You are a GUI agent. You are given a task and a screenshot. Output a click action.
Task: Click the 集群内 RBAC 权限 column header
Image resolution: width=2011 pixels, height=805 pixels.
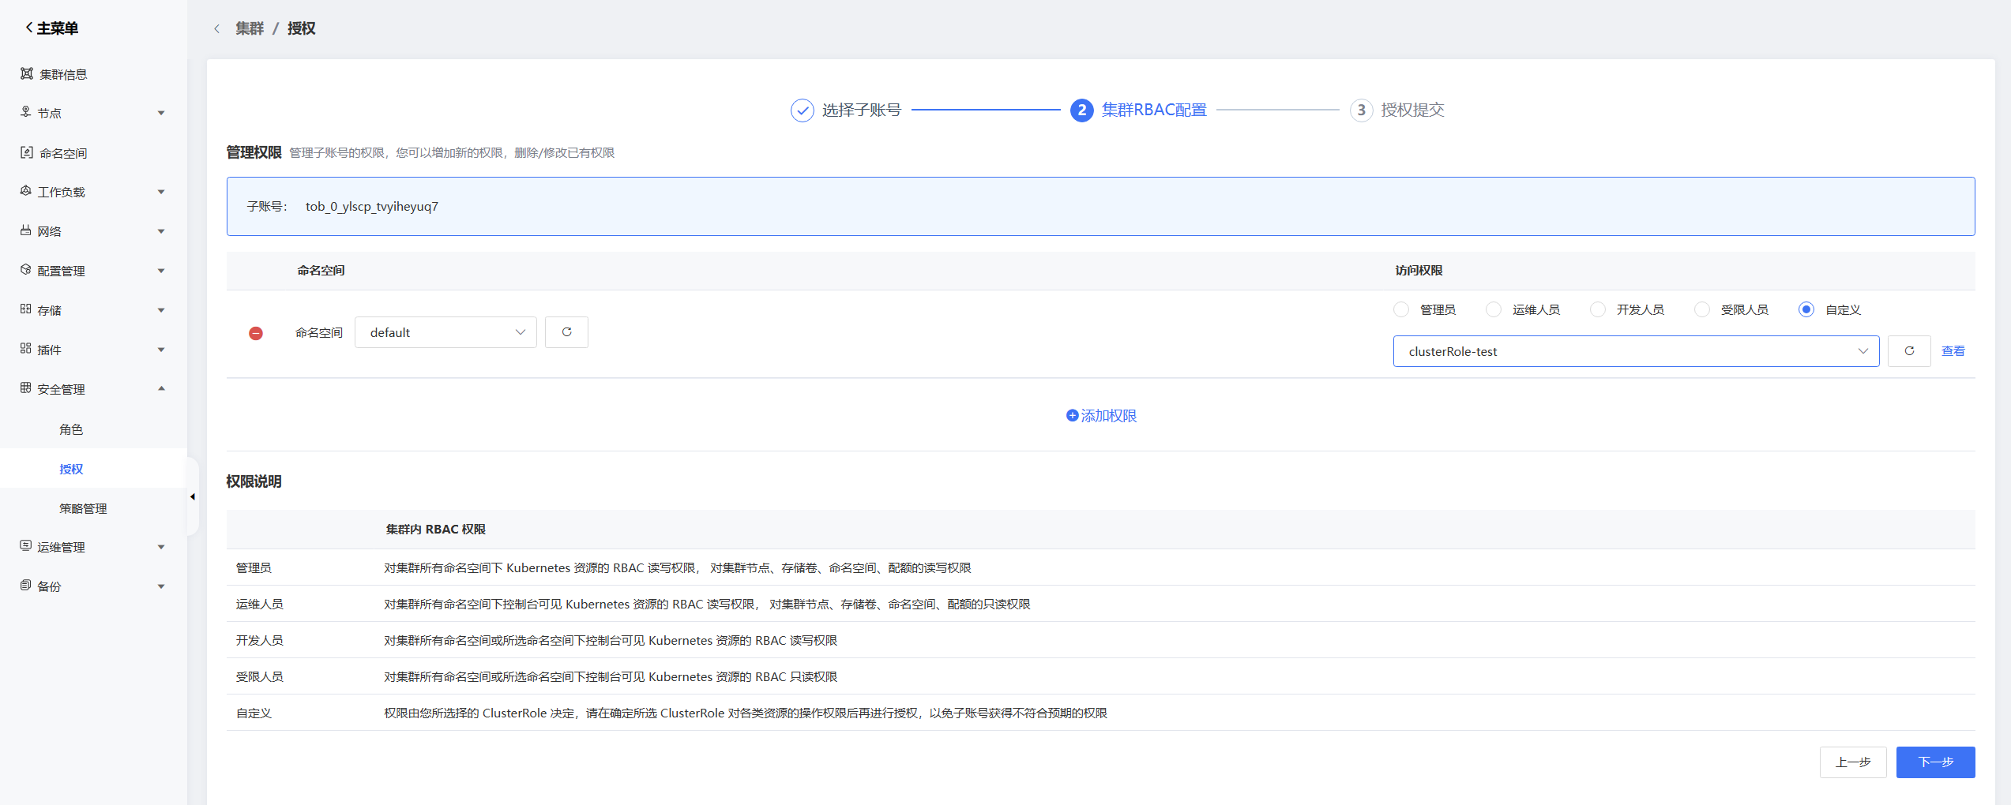pos(435,529)
